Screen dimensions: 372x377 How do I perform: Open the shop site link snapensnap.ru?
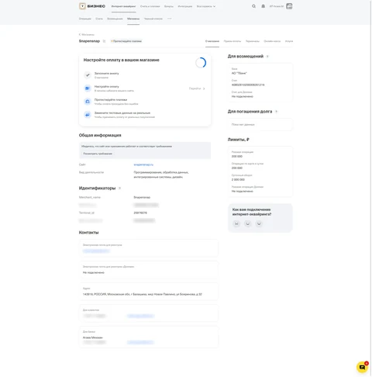[143, 164]
